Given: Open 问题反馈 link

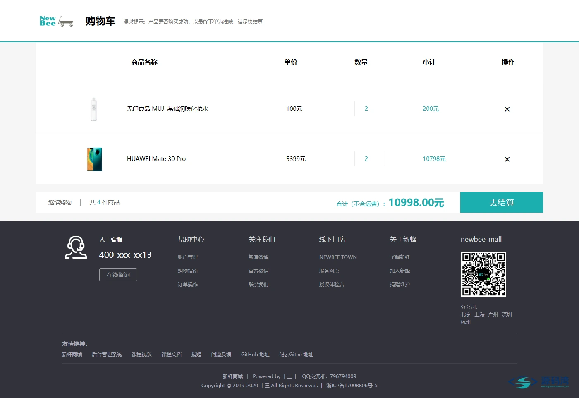Looking at the screenshot, I should [x=221, y=355].
